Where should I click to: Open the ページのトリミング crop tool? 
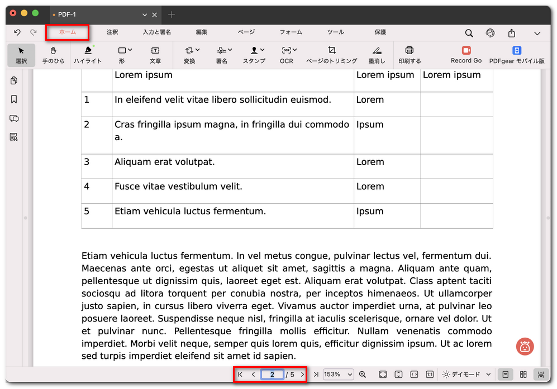pyautogui.click(x=331, y=54)
